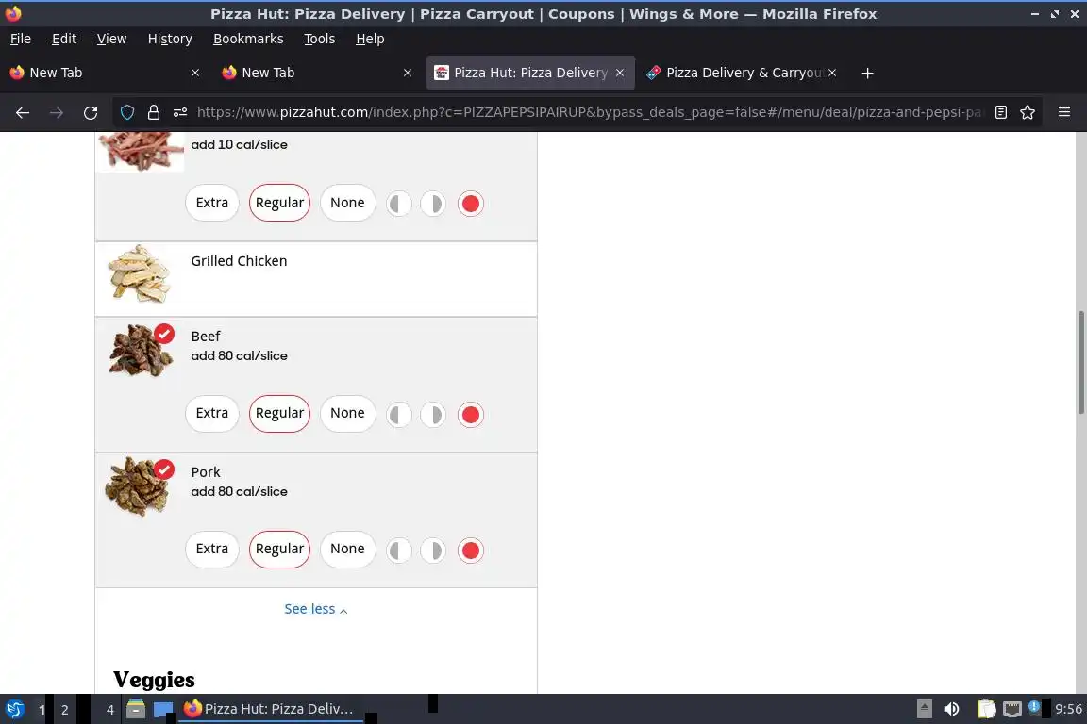Image resolution: width=1087 pixels, height=724 pixels.
Task: Add the Grilled Chicken topping
Action: [x=316, y=279]
